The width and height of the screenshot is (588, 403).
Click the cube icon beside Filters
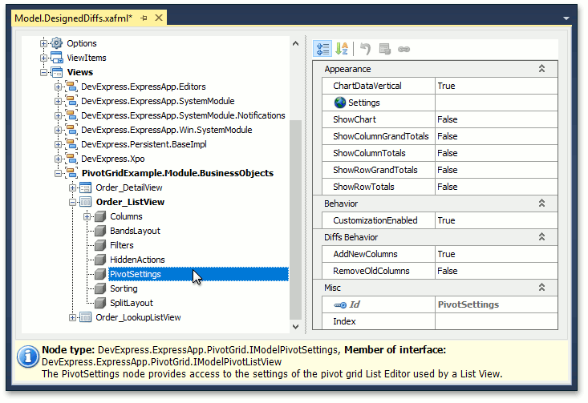[99, 245]
